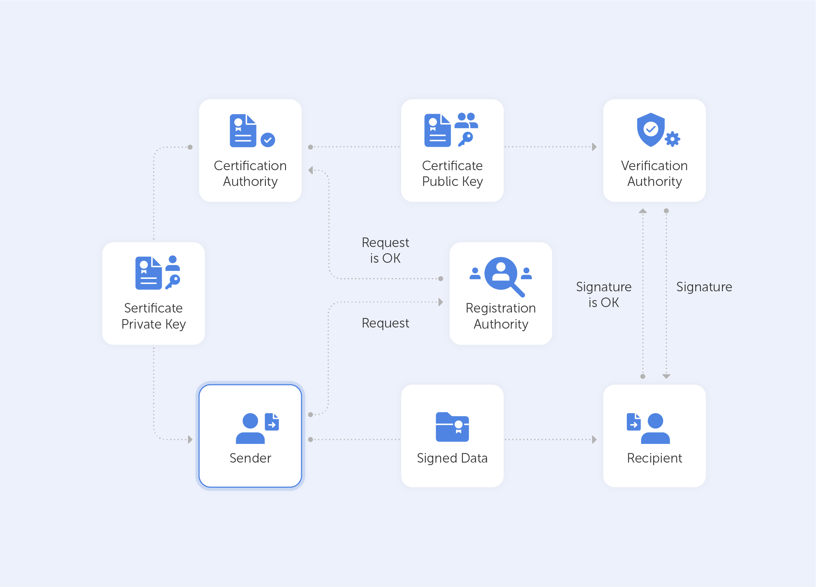816x587 pixels.
Task: Click the document icon in the Recipient card
Action: pos(634,422)
